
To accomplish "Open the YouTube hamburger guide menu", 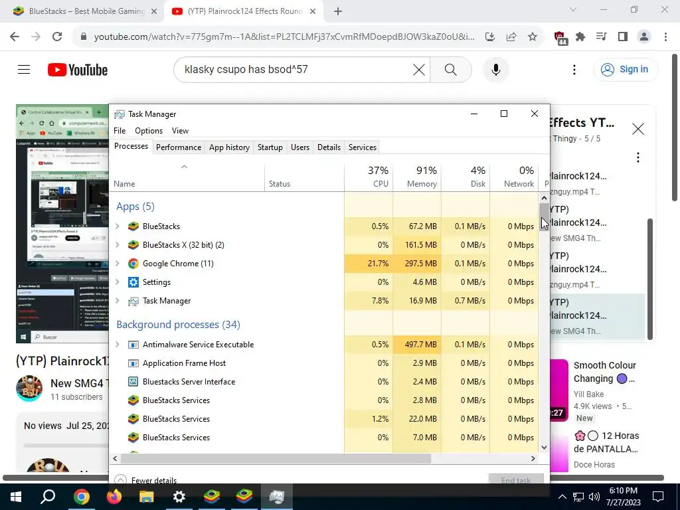I will [24, 69].
